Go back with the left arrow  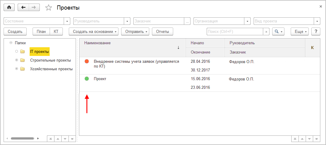click(x=23, y=7)
